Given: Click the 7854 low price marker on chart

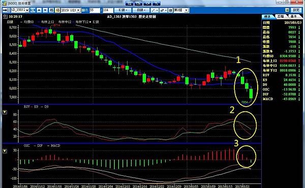Looking at the screenshot, I should point(245,102).
